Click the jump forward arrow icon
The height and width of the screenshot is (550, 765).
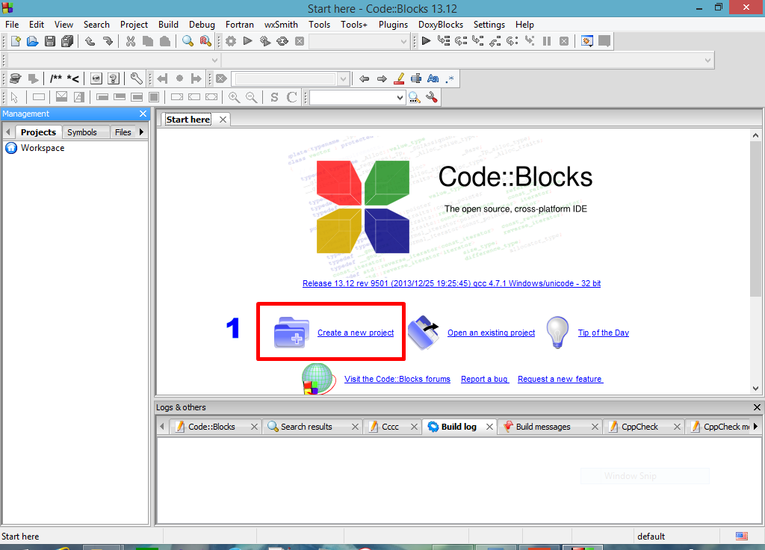(x=382, y=78)
